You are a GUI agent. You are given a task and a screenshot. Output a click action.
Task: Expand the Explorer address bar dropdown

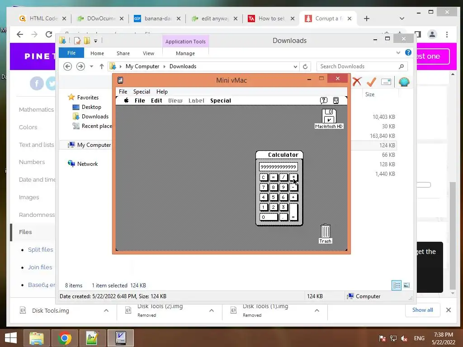click(x=295, y=66)
